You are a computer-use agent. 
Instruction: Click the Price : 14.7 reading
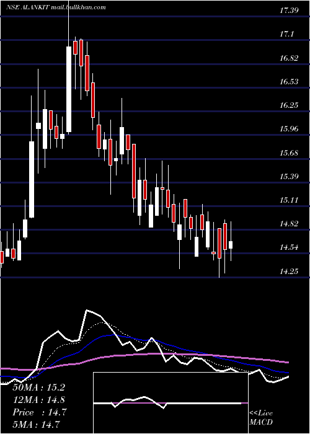tap(39, 412)
